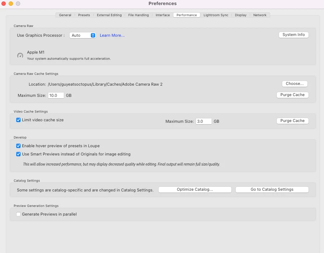Image resolution: width=324 pixels, height=253 pixels.
Task: Switch to the General tab
Action: coord(65,15)
